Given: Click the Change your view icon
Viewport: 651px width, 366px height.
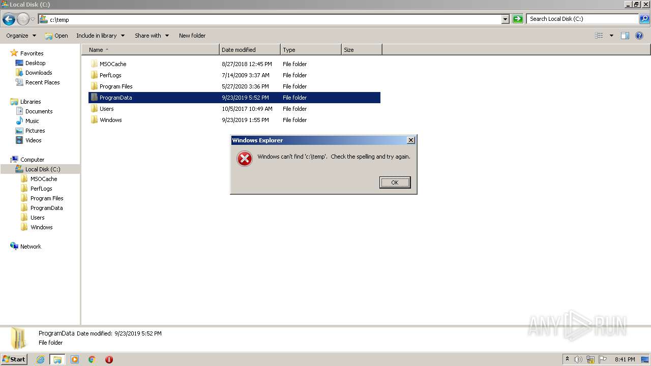Looking at the screenshot, I should click(599, 36).
